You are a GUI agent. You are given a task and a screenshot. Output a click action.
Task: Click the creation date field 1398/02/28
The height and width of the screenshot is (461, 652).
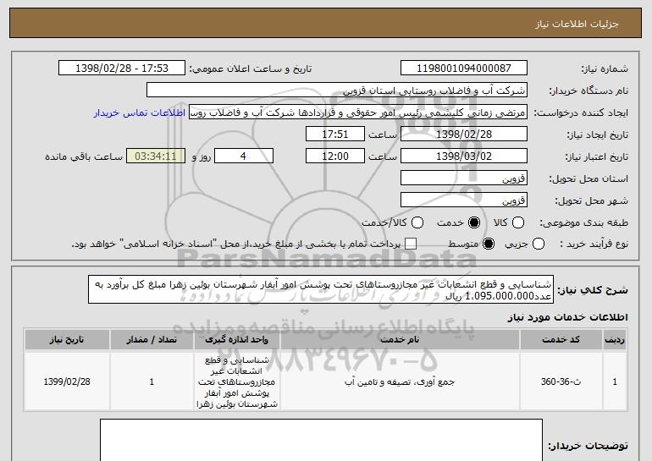[464, 134]
